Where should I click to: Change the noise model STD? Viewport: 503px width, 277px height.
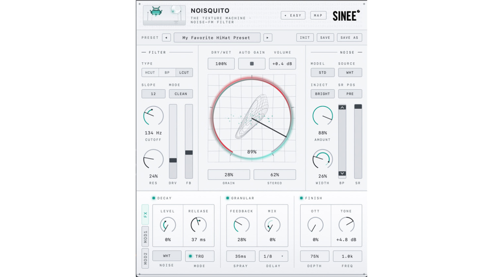322,73
